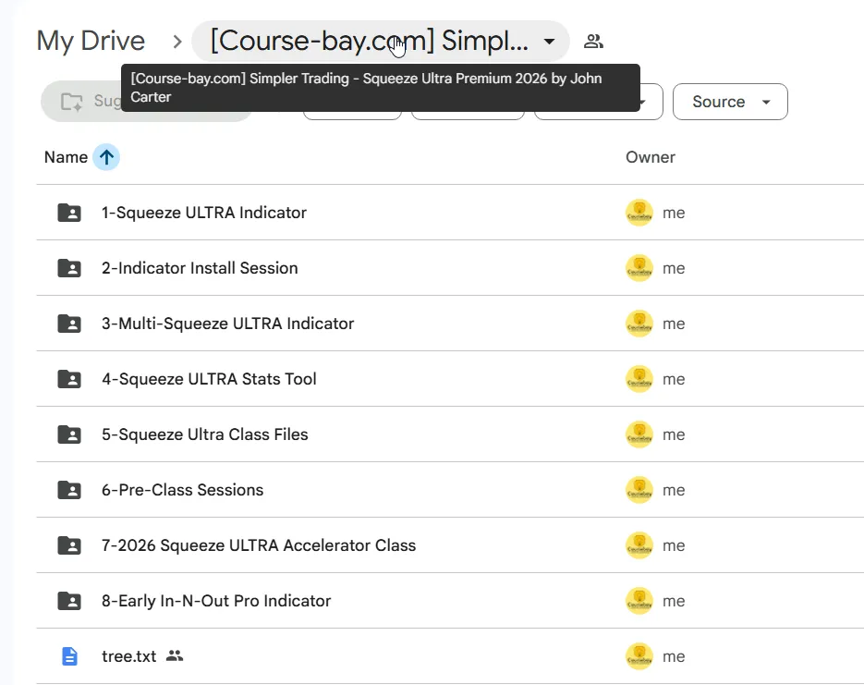Click owner avatar in 3-Multi-Squeeze ULTRA Indicator row
This screenshot has height=685, width=864.
(639, 324)
